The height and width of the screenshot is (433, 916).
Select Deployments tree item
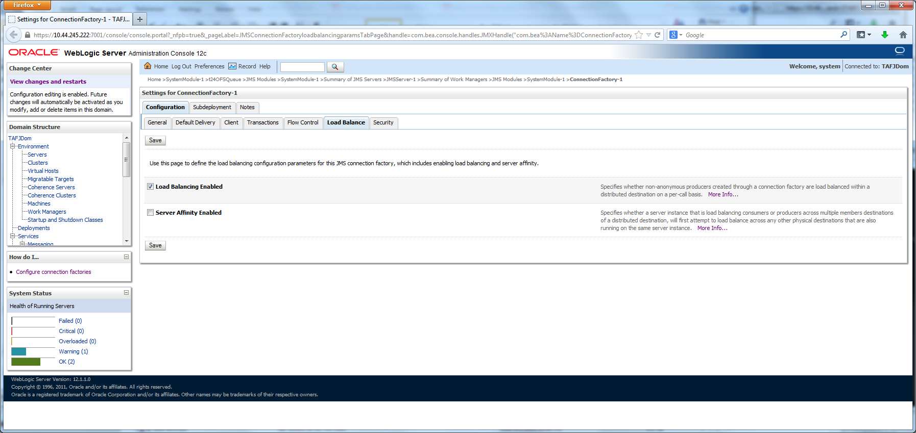(x=34, y=228)
